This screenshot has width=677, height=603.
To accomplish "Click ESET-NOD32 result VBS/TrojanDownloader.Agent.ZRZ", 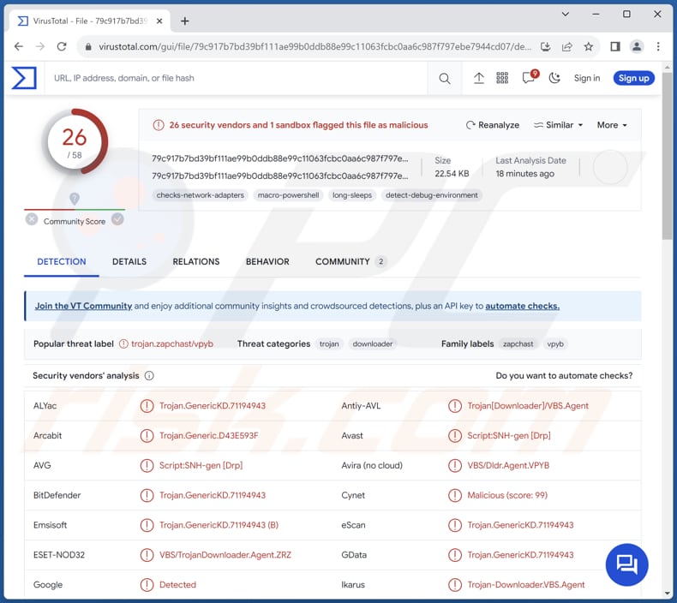I will tap(225, 555).
